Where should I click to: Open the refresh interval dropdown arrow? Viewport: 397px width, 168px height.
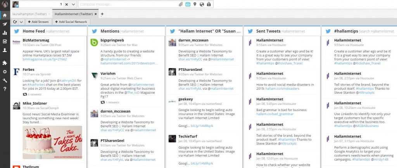[x=21, y=22]
